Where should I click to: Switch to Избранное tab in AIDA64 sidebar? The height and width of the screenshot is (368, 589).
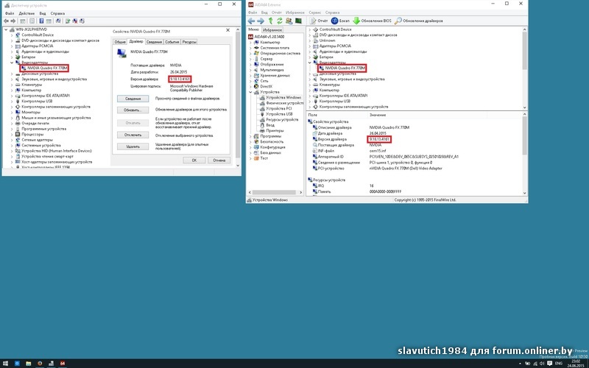click(272, 29)
